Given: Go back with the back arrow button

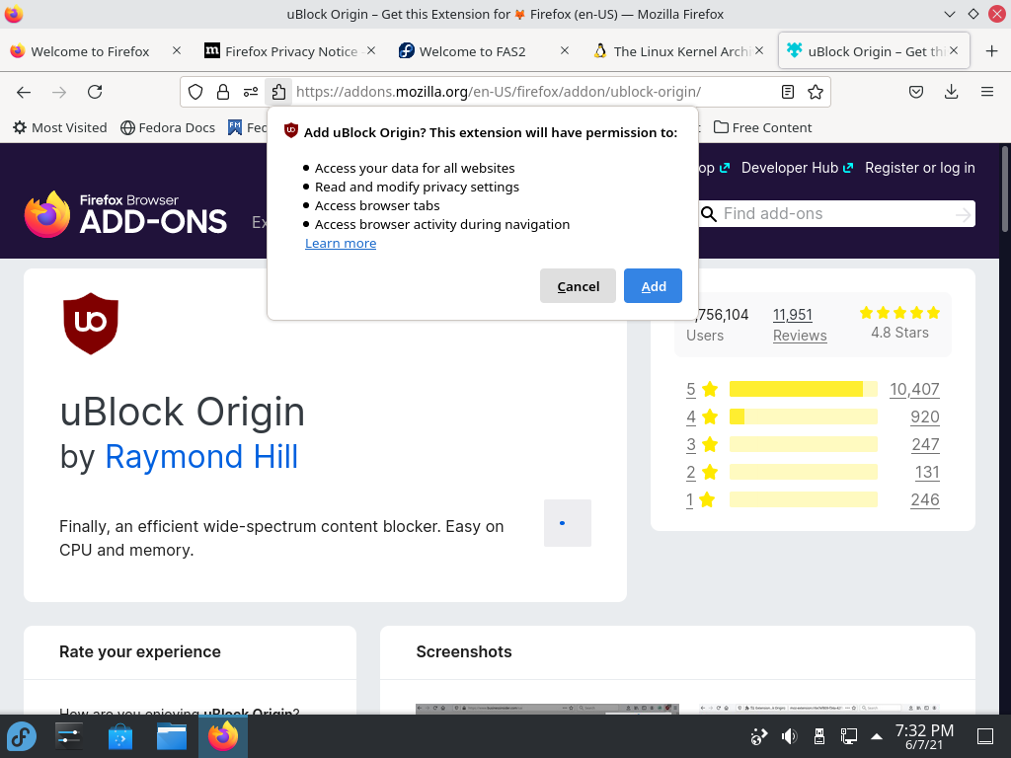Looking at the screenshot, I should (x=24, y=92).
